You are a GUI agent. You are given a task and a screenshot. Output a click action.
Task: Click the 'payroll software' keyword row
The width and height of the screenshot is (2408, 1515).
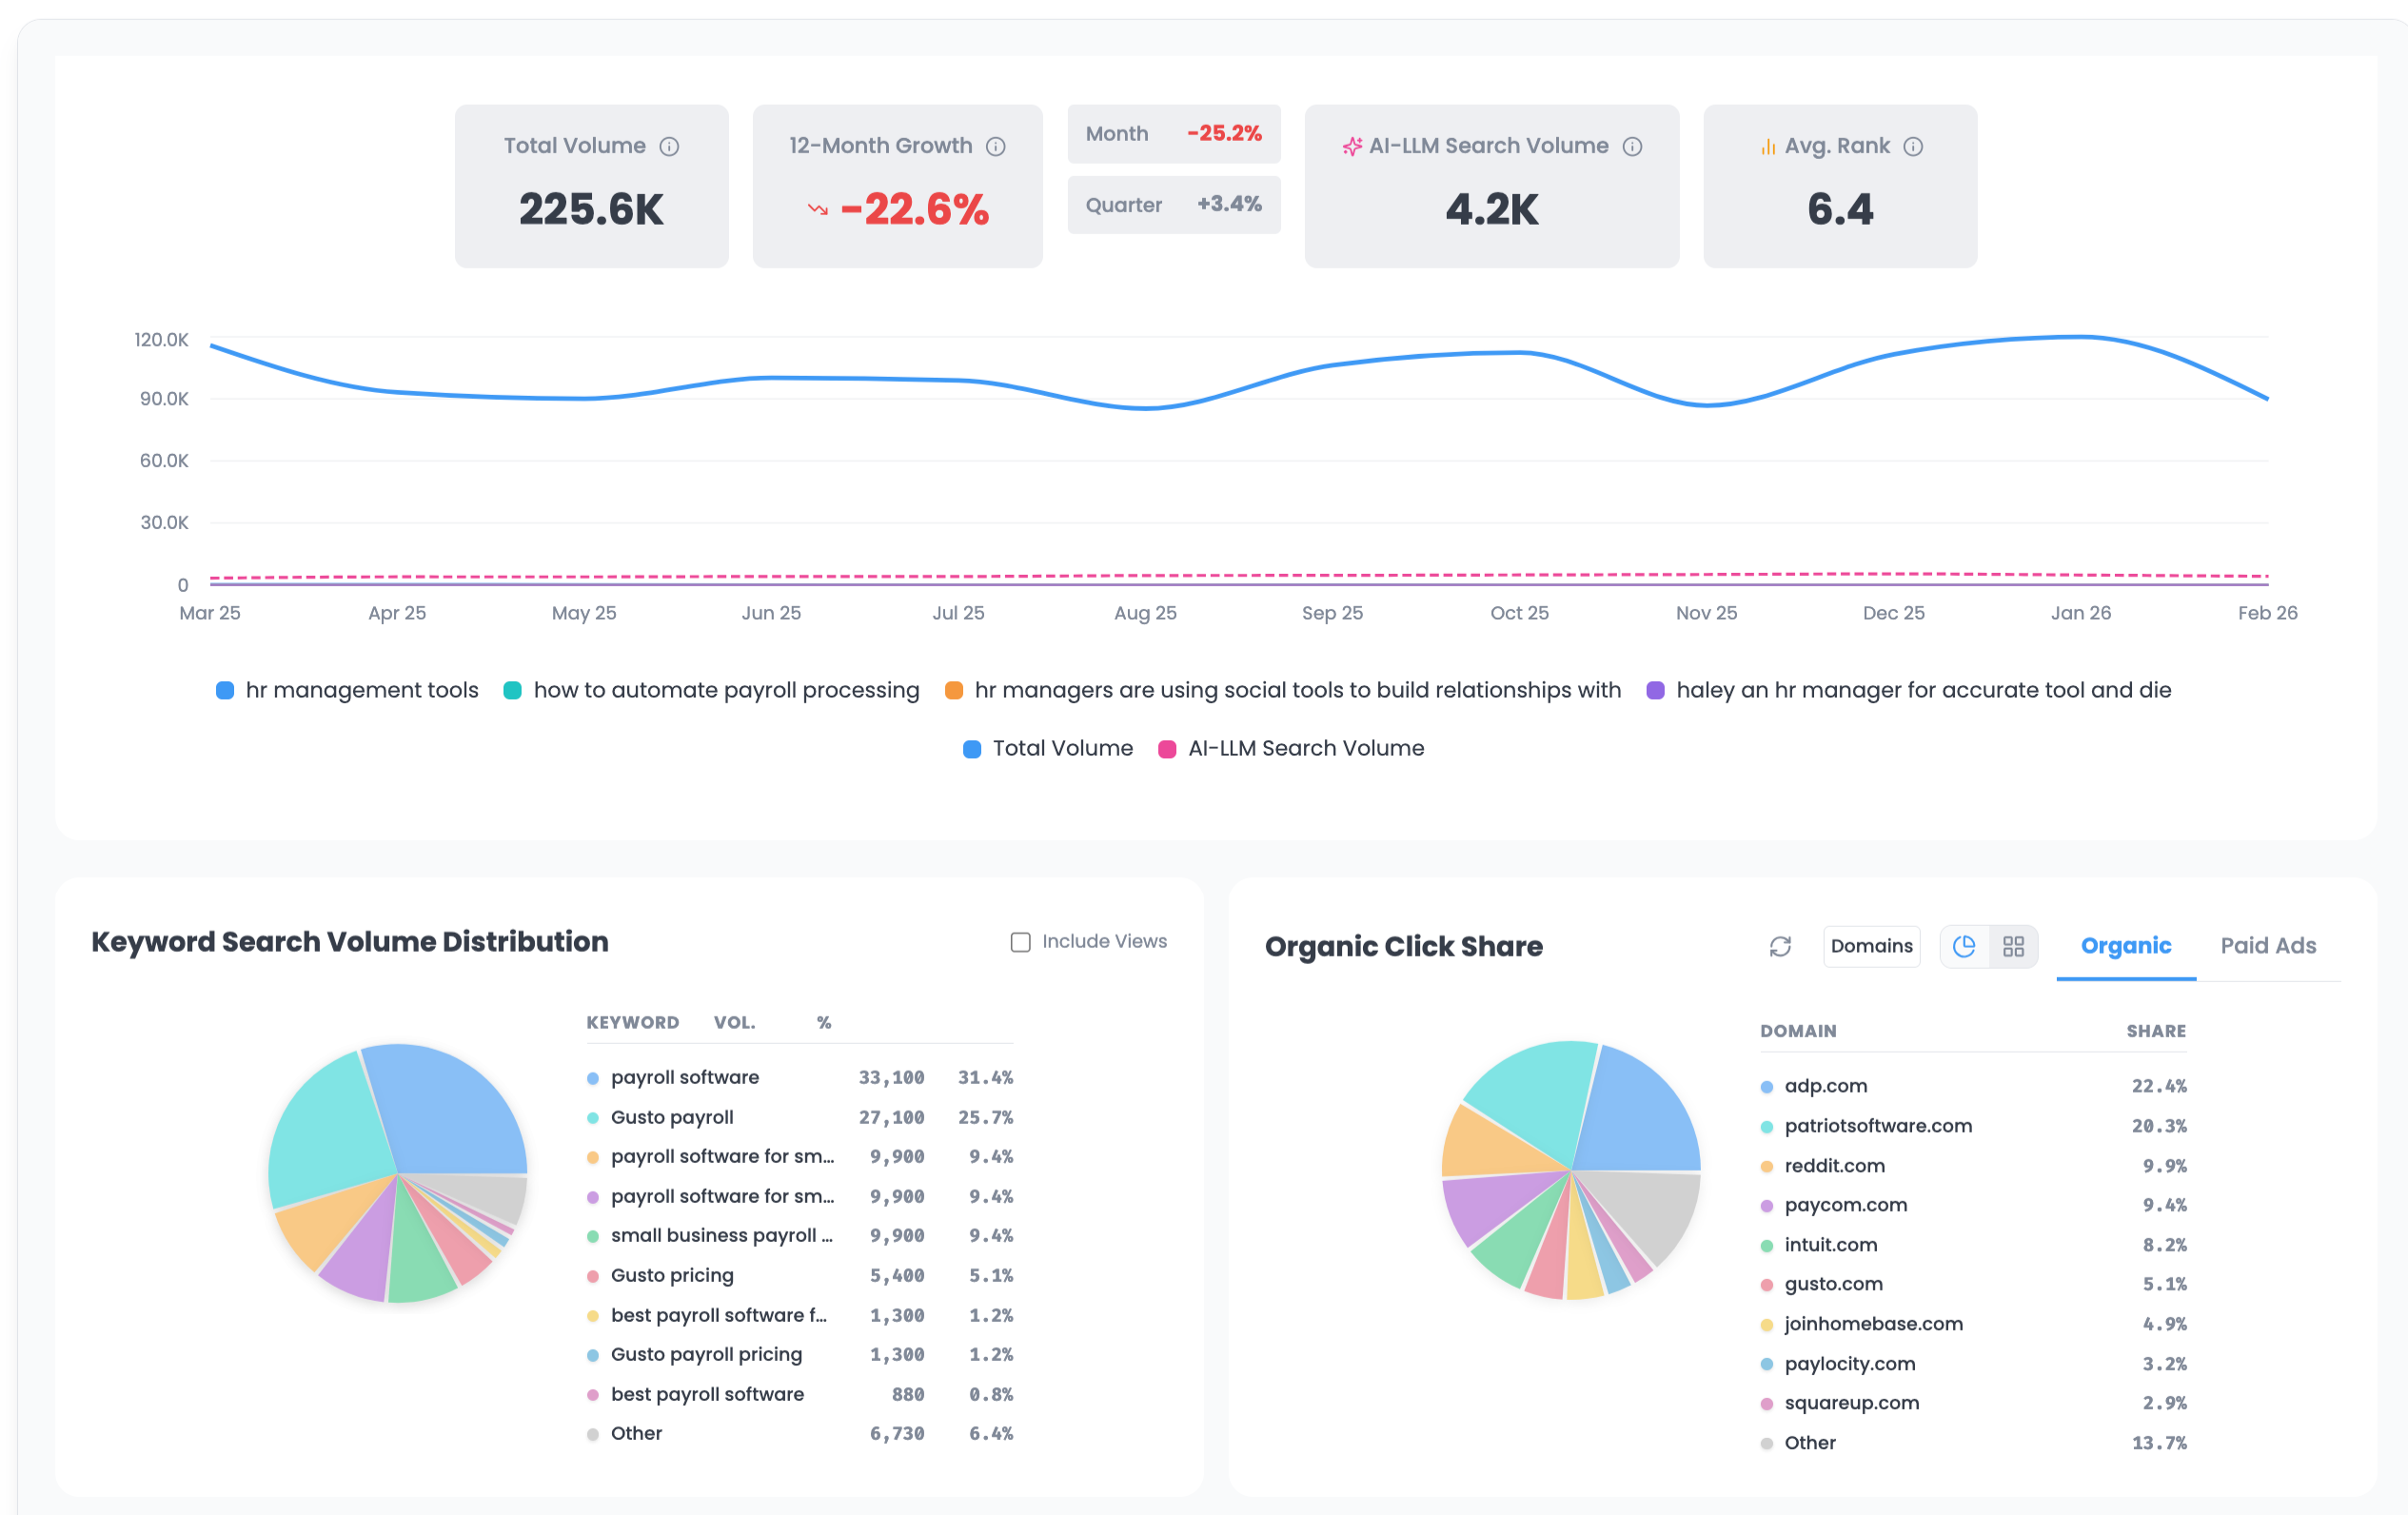tap(685, 1078)
